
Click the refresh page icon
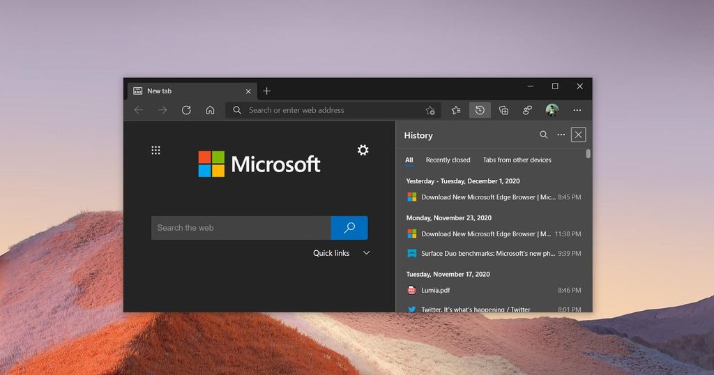coord(186,110)
